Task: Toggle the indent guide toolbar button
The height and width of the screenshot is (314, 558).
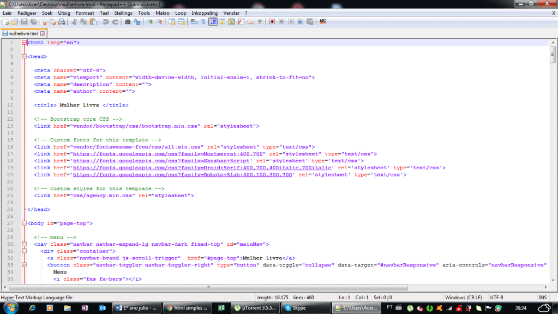Action: [213, 22]
